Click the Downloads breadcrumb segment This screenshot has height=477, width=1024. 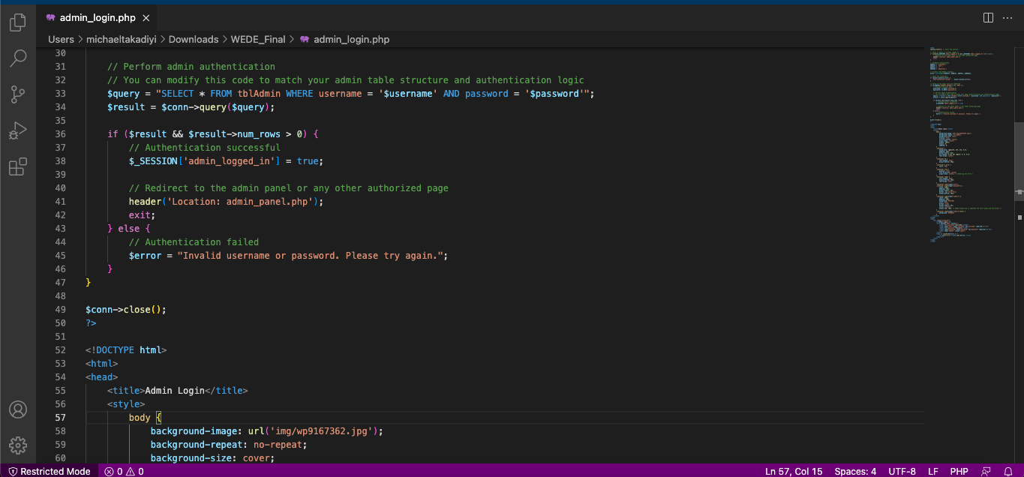point(194,39)
